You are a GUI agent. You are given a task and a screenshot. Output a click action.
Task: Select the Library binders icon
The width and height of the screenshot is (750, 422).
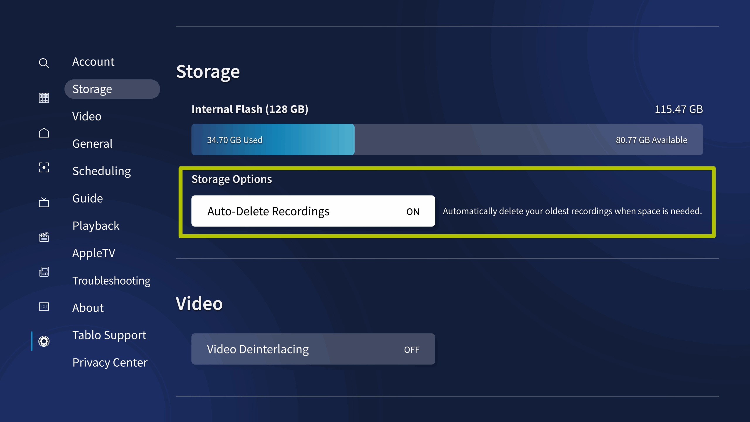click(44, 98)
